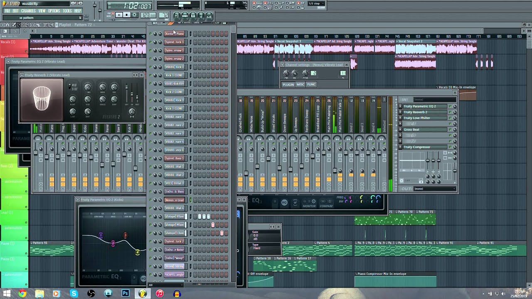Click the BreakBeat Fill Loop track fader

[x=313, y=156]
